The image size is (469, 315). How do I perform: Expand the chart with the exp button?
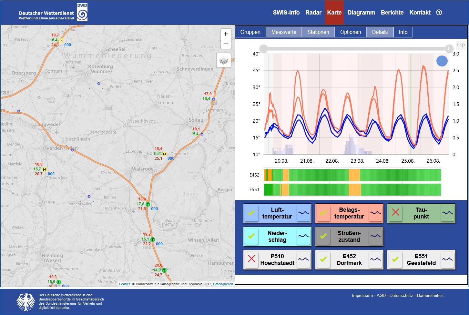(x=461, y=45)
